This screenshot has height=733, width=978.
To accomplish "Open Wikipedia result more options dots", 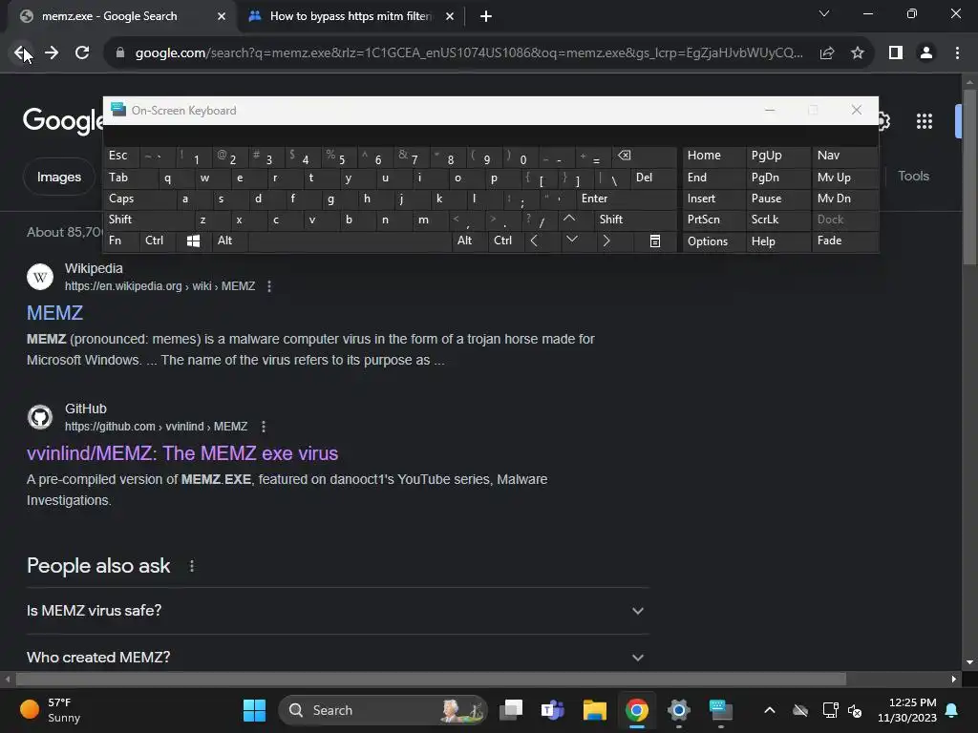I will (x=269, y=286).
